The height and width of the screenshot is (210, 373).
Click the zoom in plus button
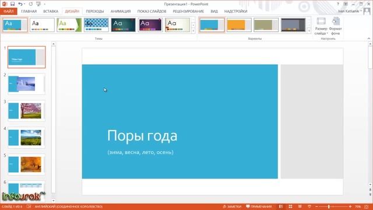tap(350, 206)
